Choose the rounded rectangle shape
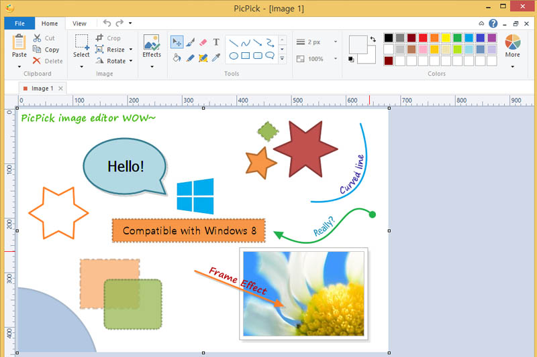Viewport: 537px width, 357px height. [x=258, y=56]
